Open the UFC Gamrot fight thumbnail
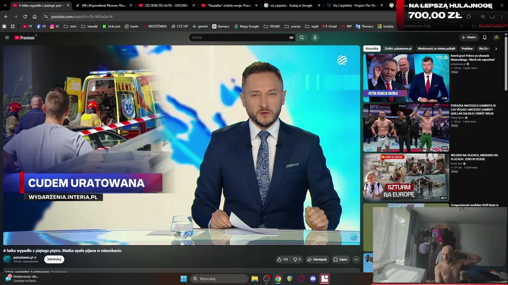508x285 pixels. [x=406, y=128]
